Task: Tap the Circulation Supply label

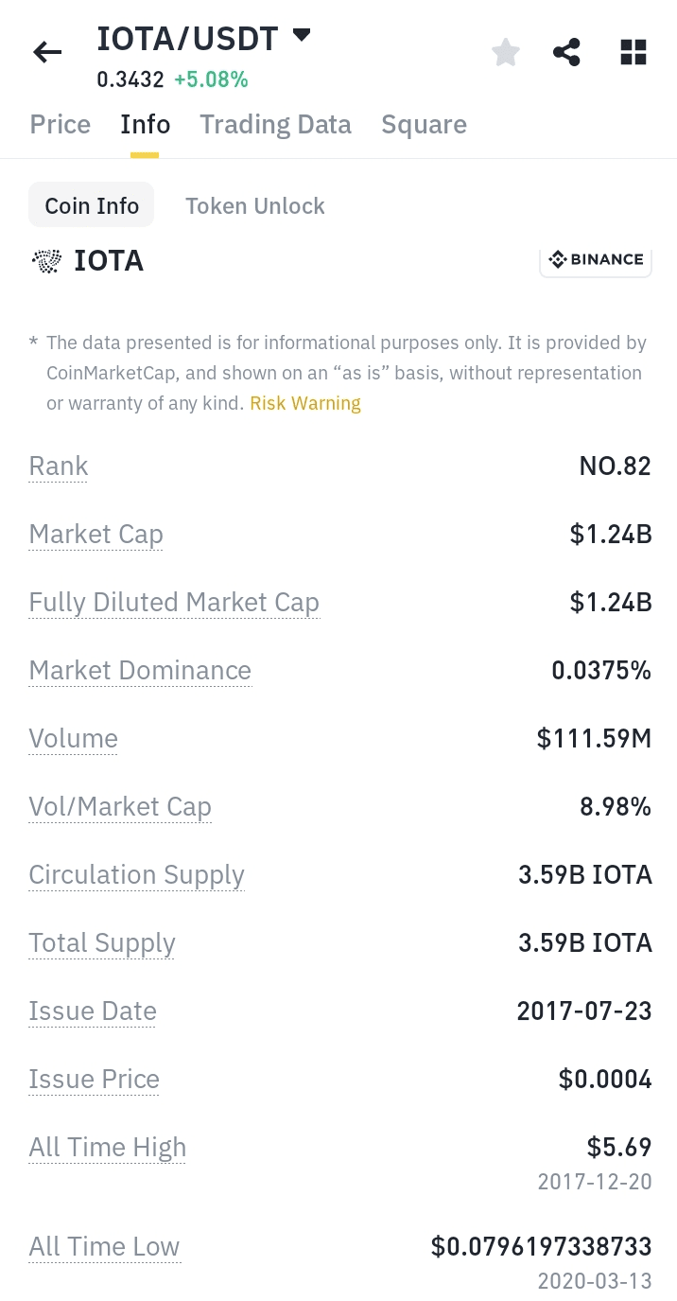Action: [137, 875]
